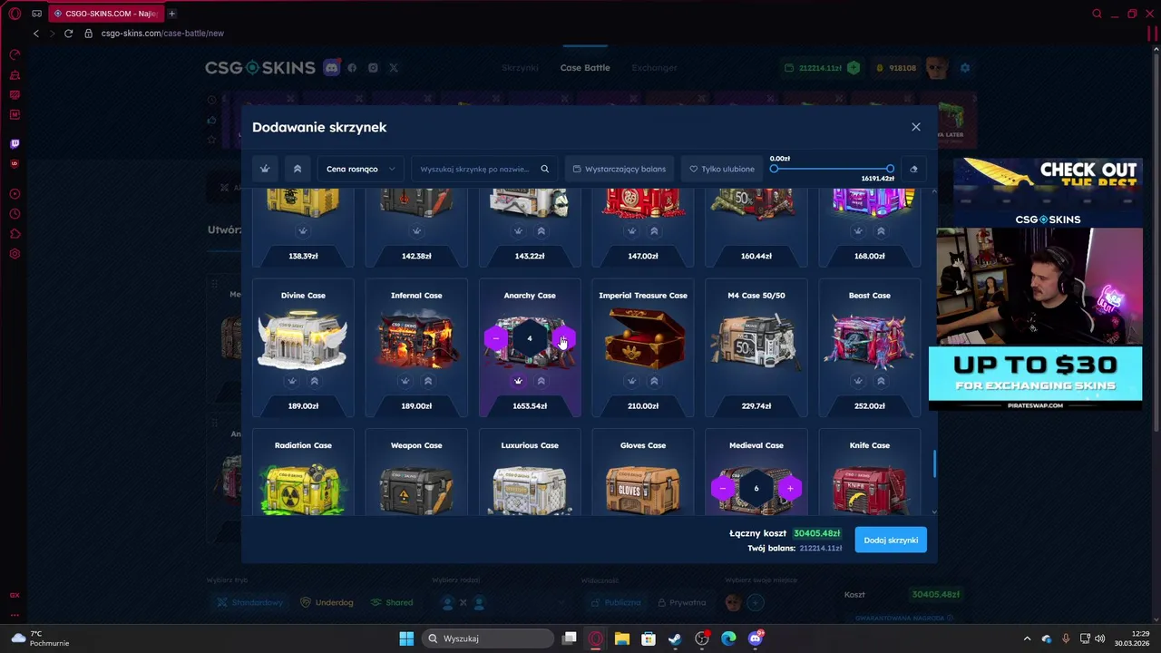Open Steam from the taskbar
Viewport: 1161px width, 653px height.
(x=675, y=638)
